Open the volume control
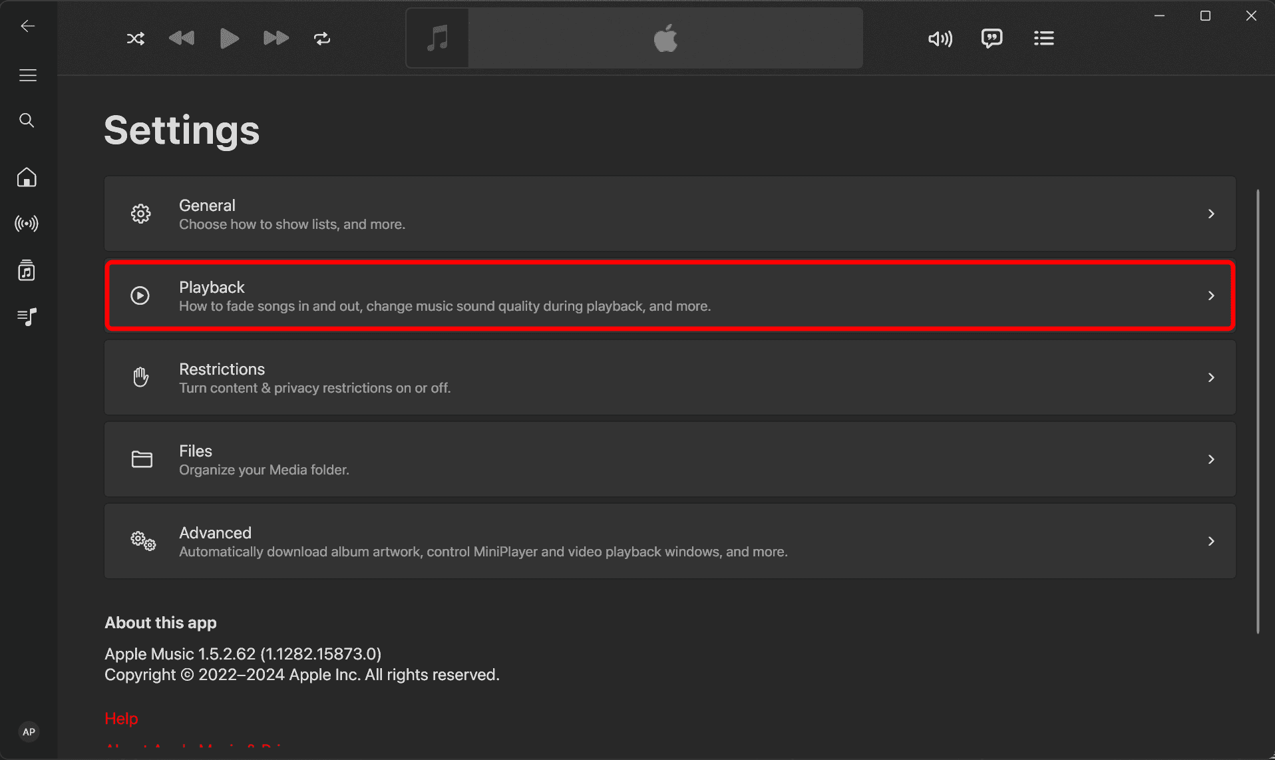Viewport: 1275px width, 760px height. 940,39
